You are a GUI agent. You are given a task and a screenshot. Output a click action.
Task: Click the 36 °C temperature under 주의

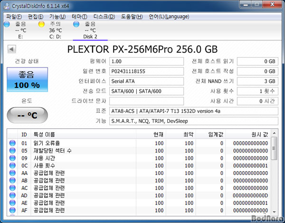tap(56, 30)
